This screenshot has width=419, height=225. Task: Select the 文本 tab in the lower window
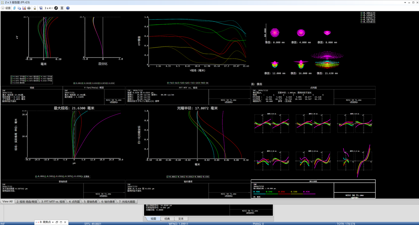[x=181, y=219]
